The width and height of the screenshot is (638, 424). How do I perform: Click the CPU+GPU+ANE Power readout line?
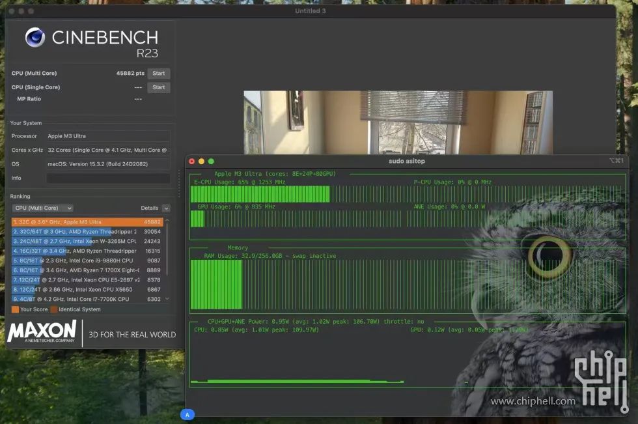point(316,322)
